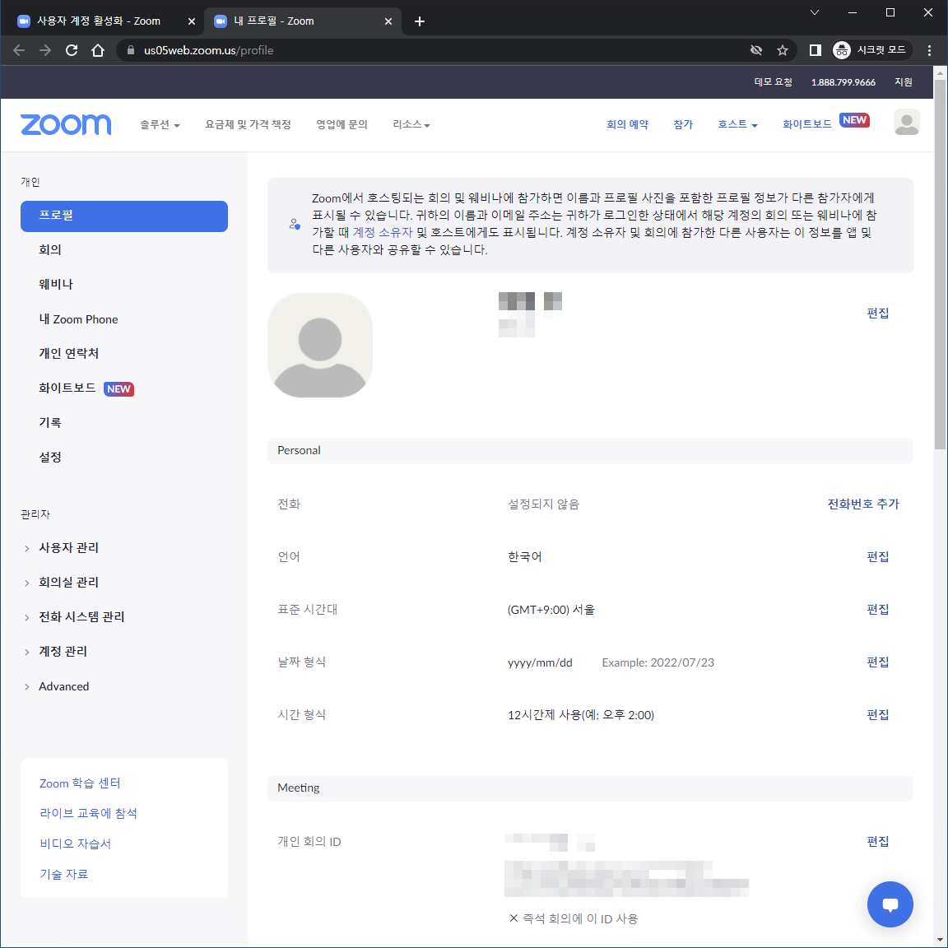Expand the 호스트 dropdown
This screenshot has height=948, width=948.
737,124
